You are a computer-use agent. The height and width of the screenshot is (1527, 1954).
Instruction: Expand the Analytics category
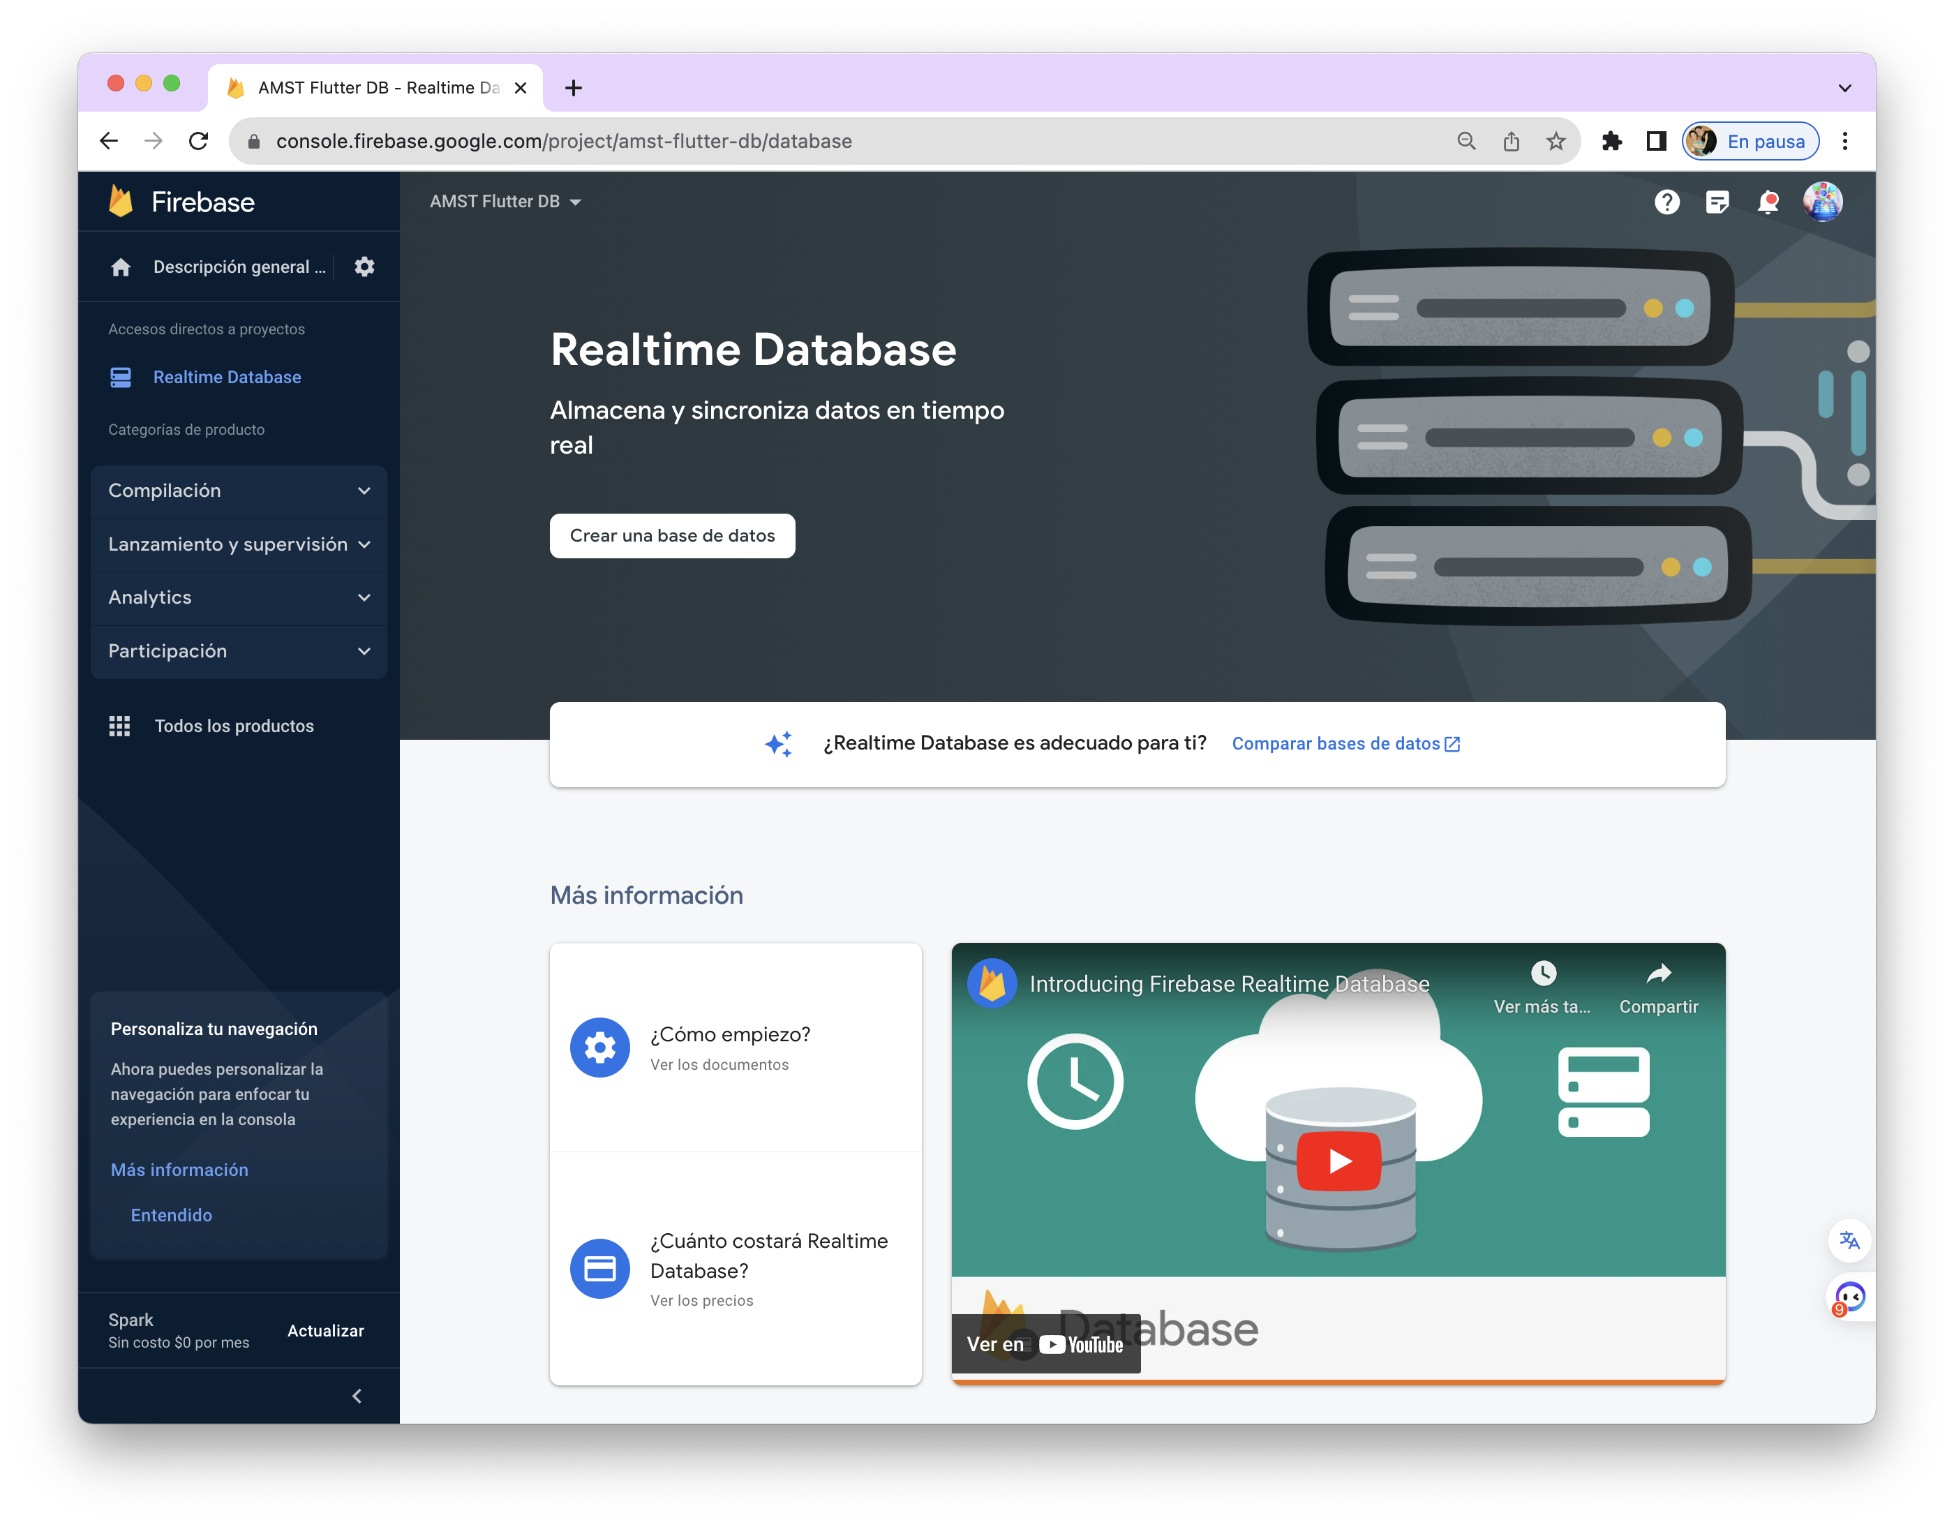[239, 597]
